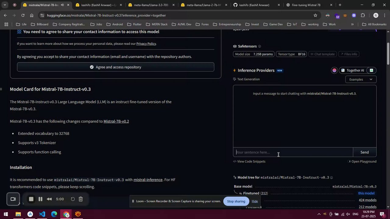Open the All Bookmarks folder
The width and height of the screenshot is (390, 219).
pos(374,24)
